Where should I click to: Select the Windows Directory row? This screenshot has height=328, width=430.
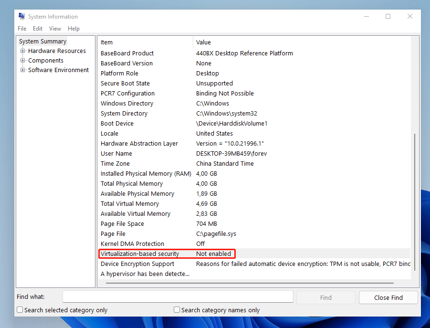254,104
